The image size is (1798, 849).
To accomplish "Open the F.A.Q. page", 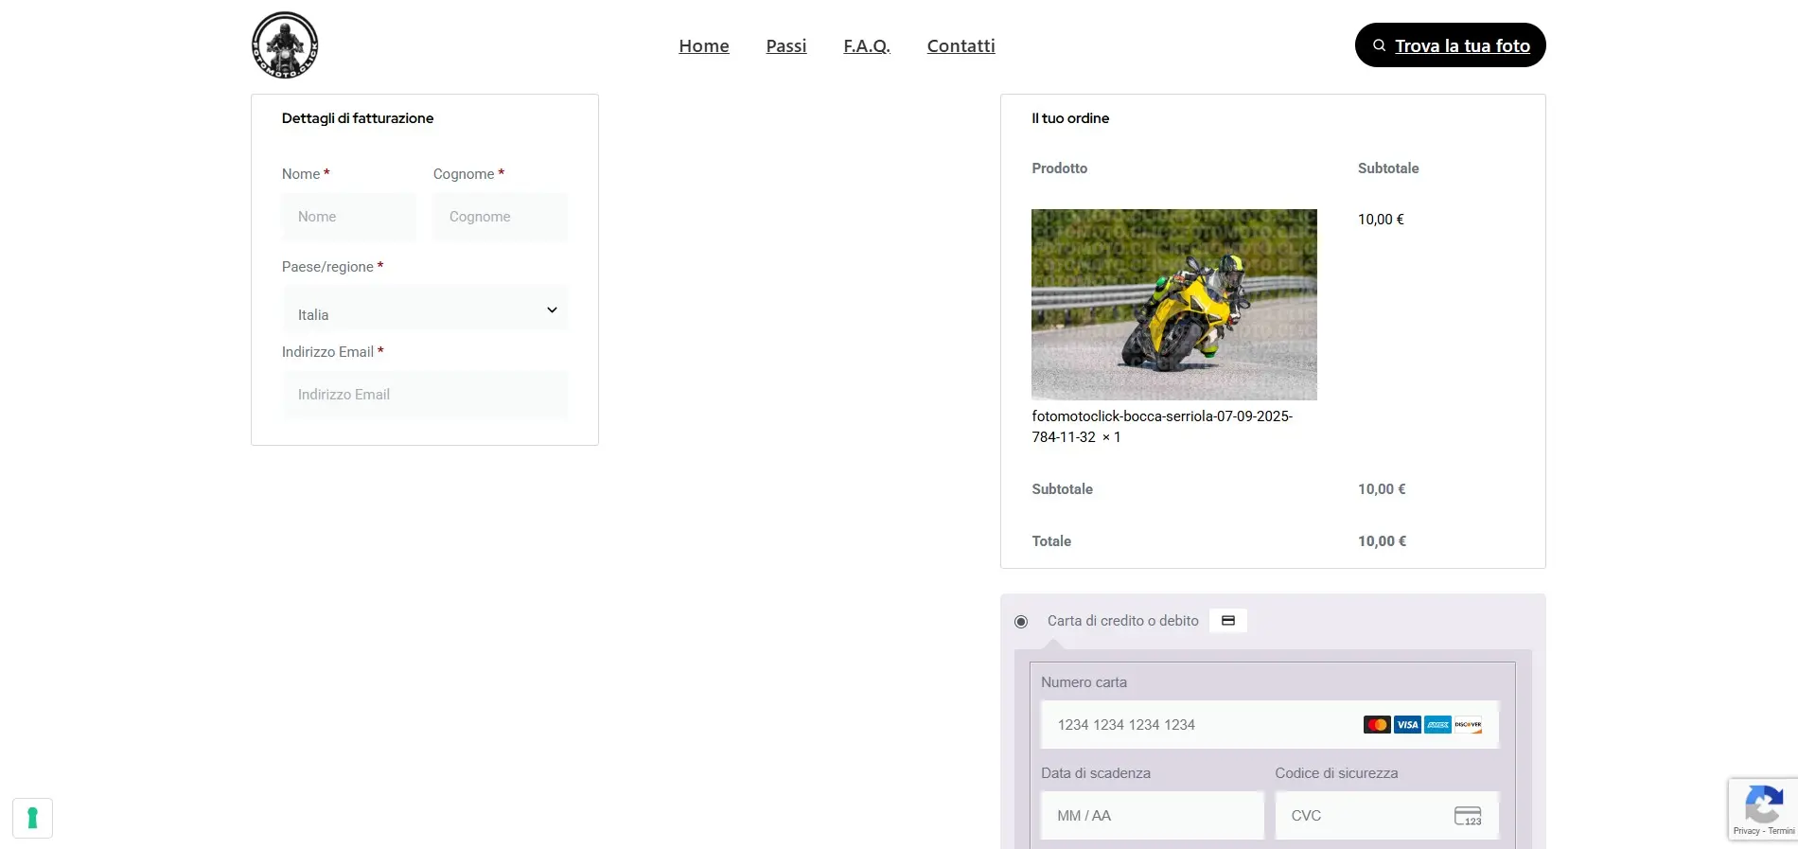I will [x=867, y=45].
